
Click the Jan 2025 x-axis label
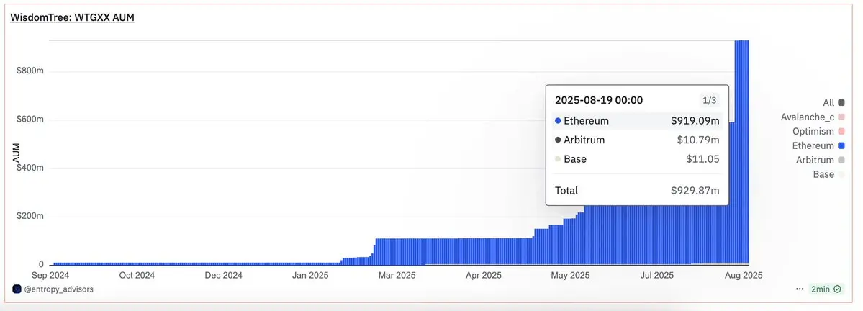(x=310, y=275)
